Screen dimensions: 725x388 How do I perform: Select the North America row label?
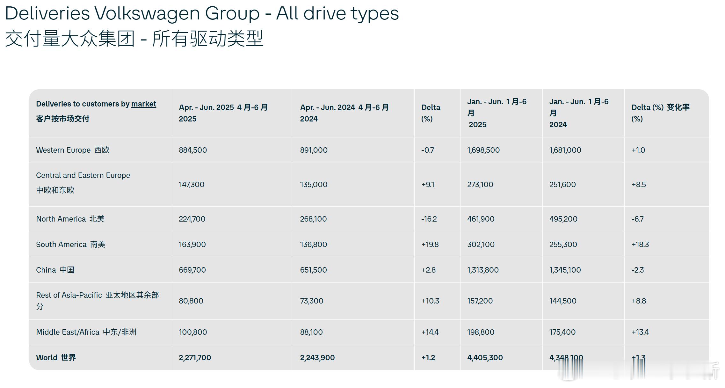click(x=70, y=219)
